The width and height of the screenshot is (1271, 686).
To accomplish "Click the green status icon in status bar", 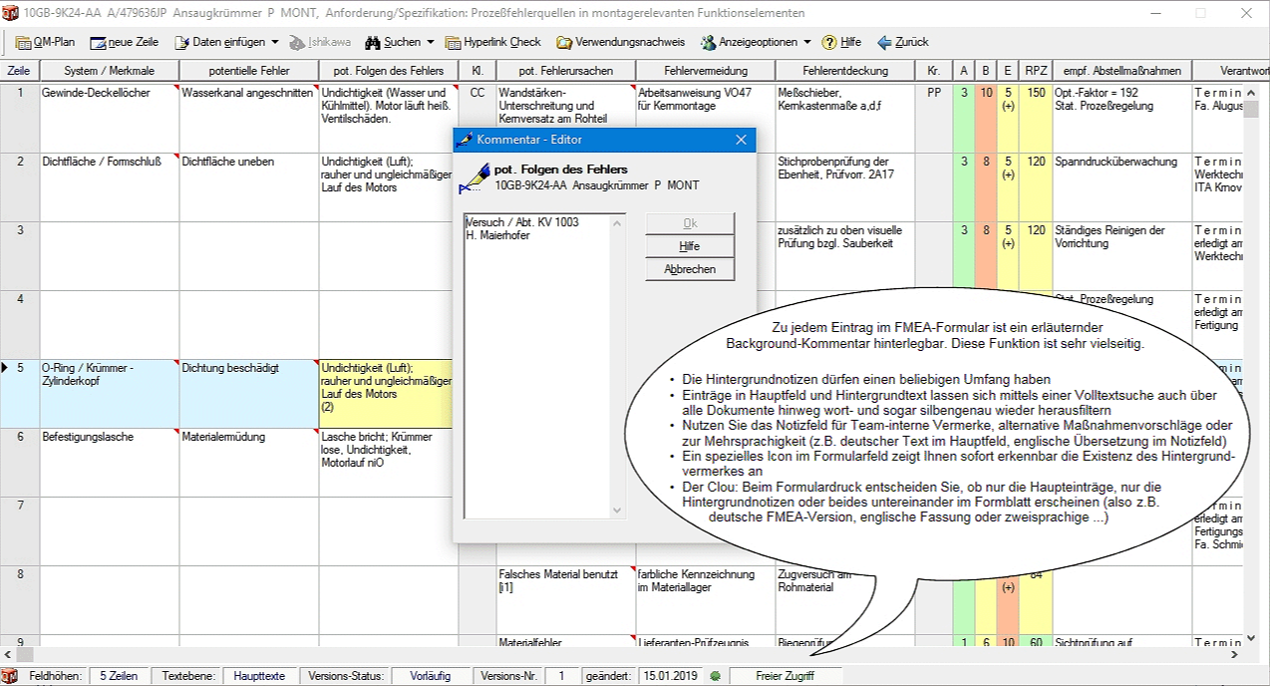I will pos(715,676).
